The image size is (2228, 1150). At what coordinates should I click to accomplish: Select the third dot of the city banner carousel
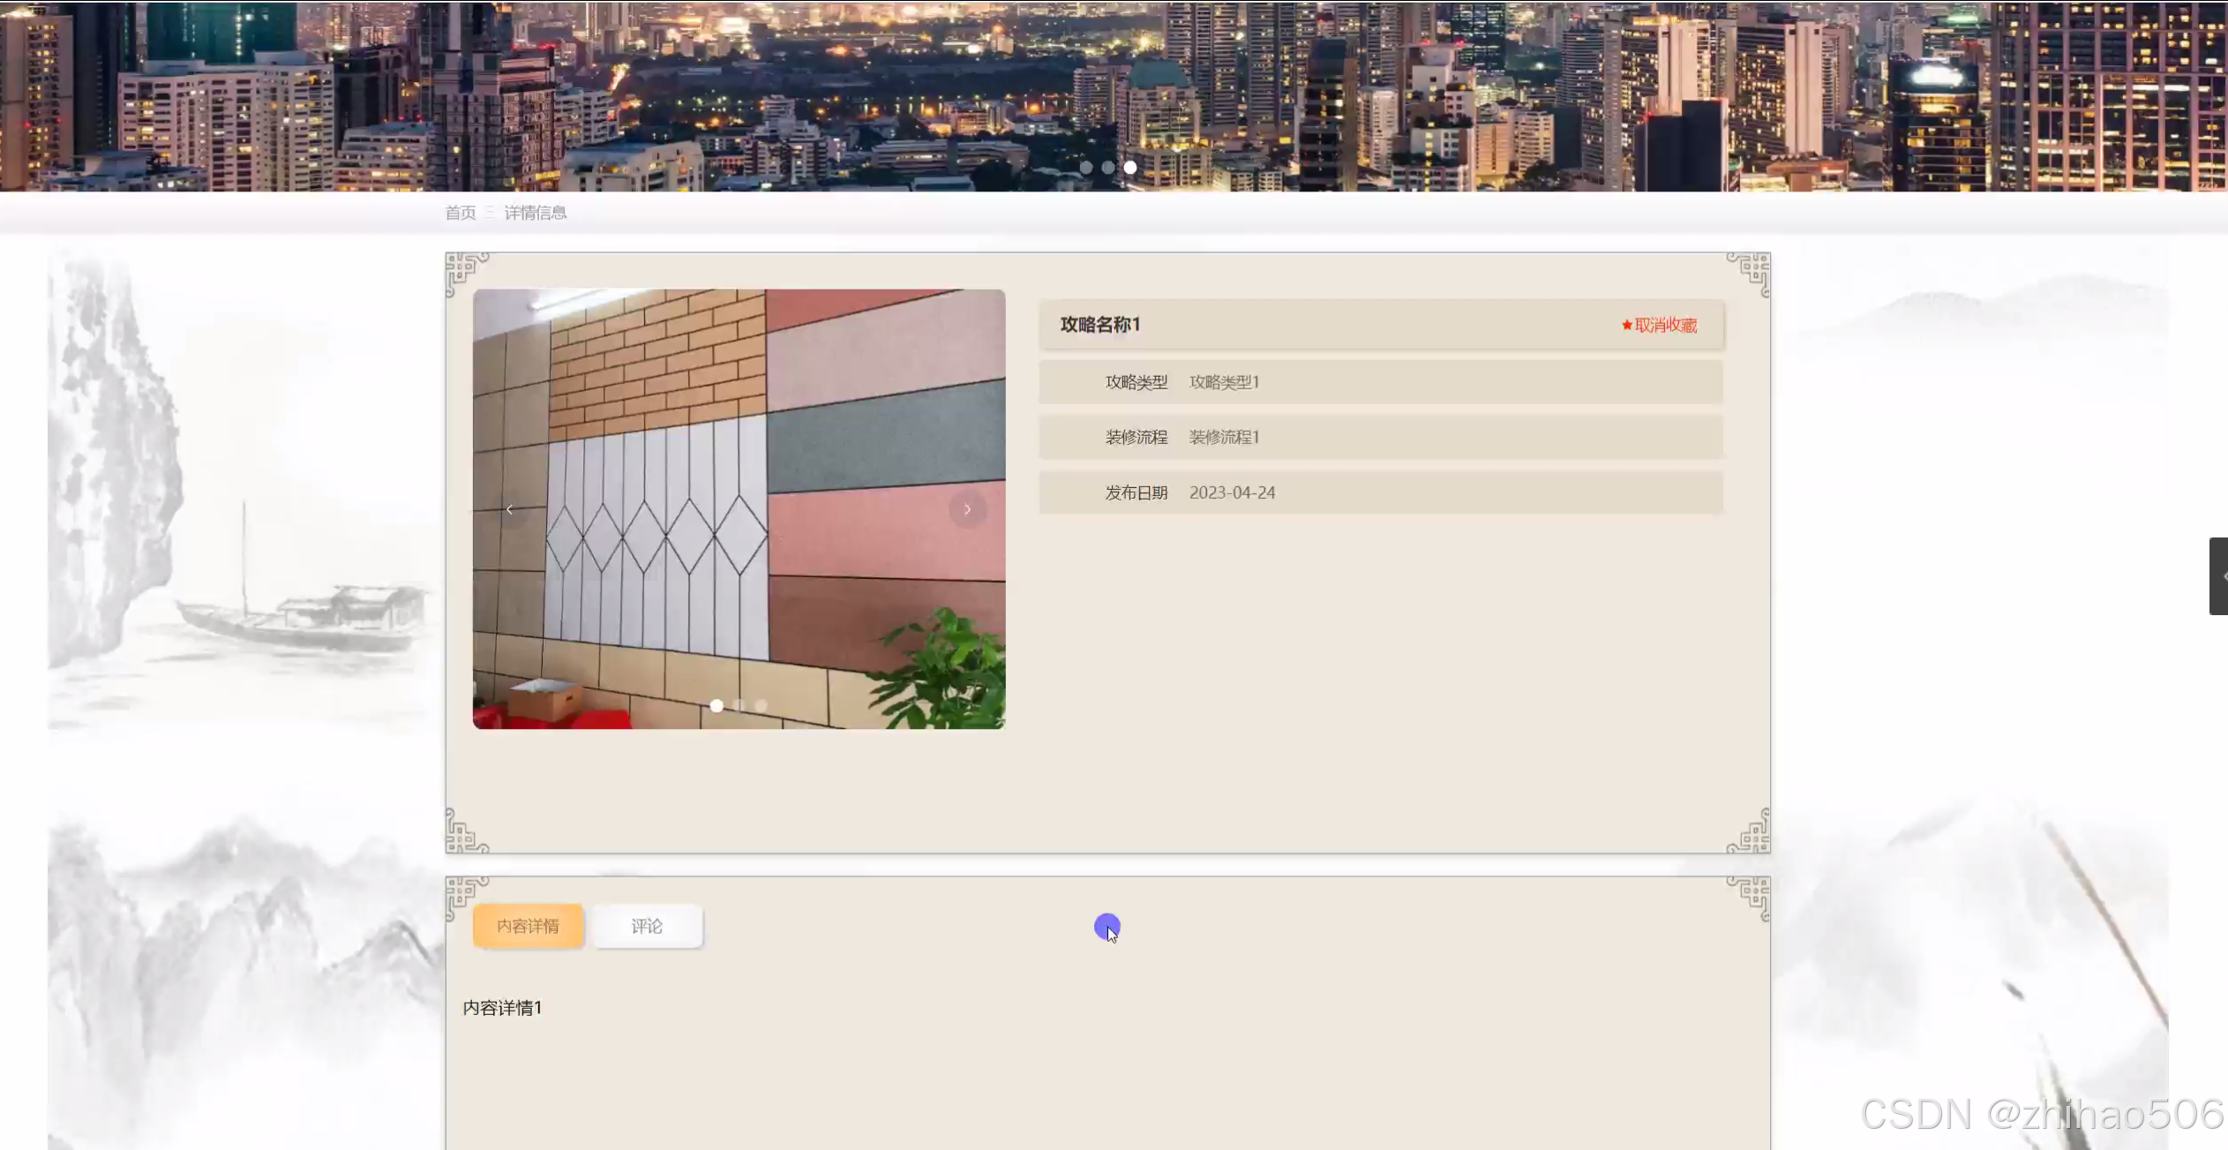(x=1130, y=168)
